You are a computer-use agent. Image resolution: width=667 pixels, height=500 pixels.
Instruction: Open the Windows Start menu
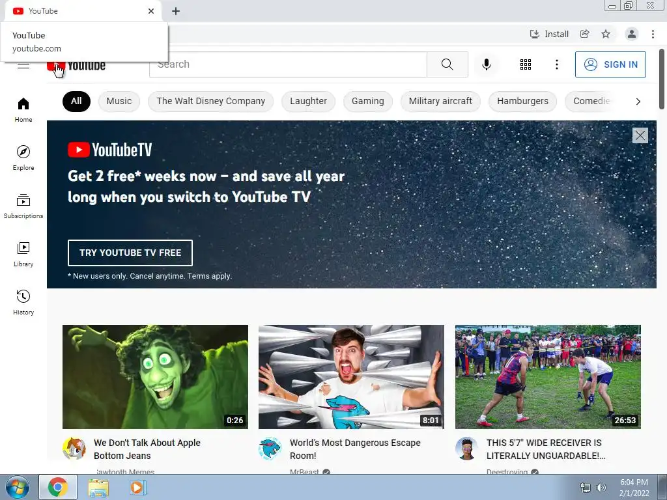pos(18,487)
